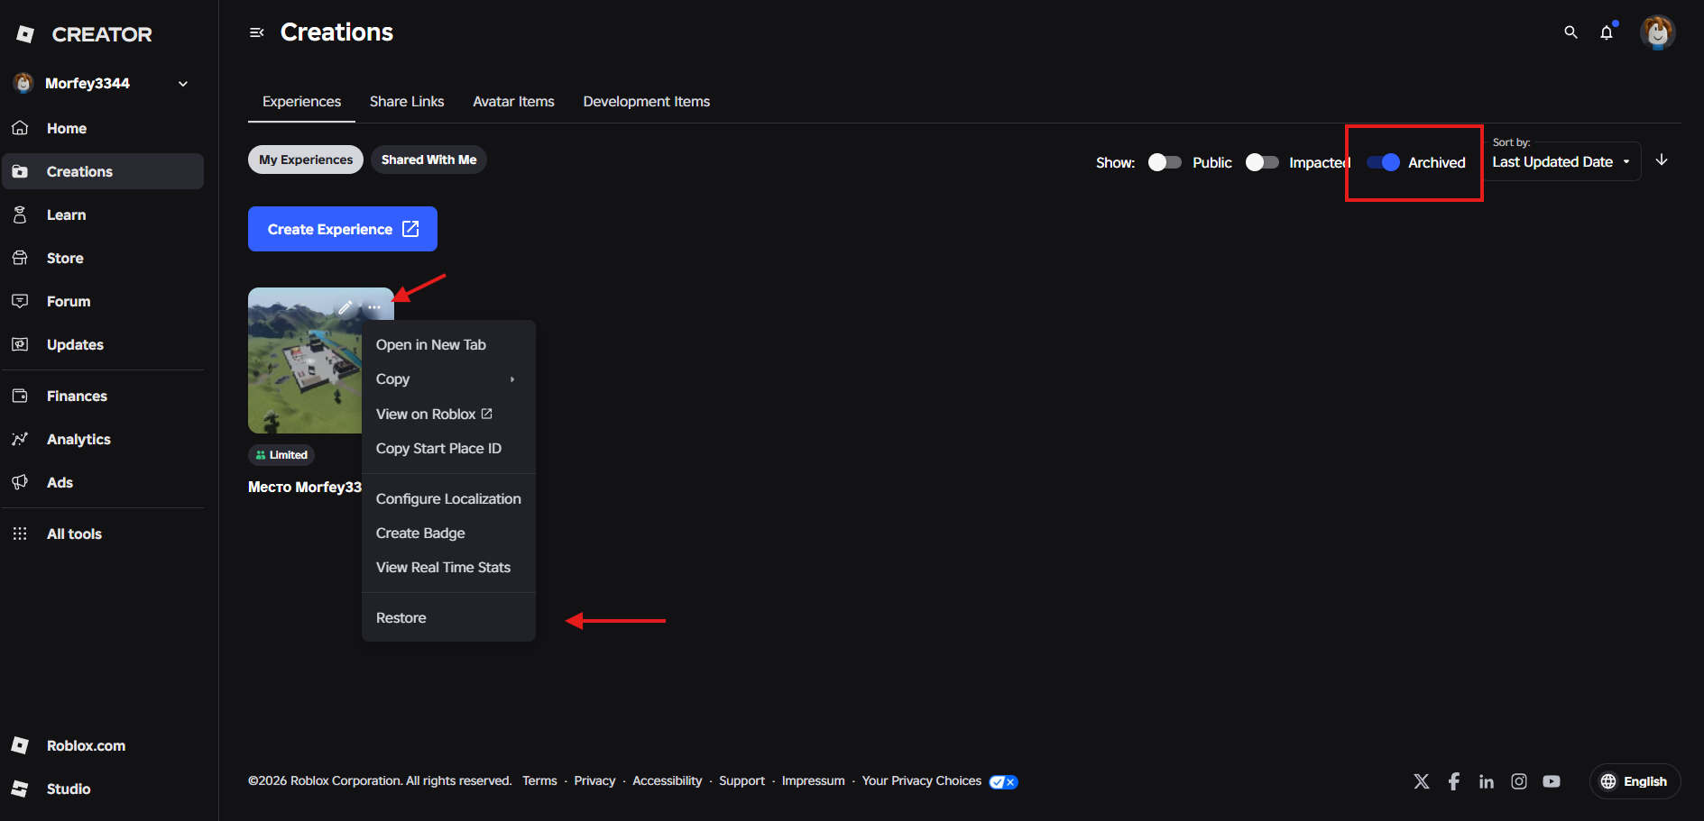Click the Roblox.com logo icon
The height and width of the screenshot is (821, 1704).
click(20, 745)
